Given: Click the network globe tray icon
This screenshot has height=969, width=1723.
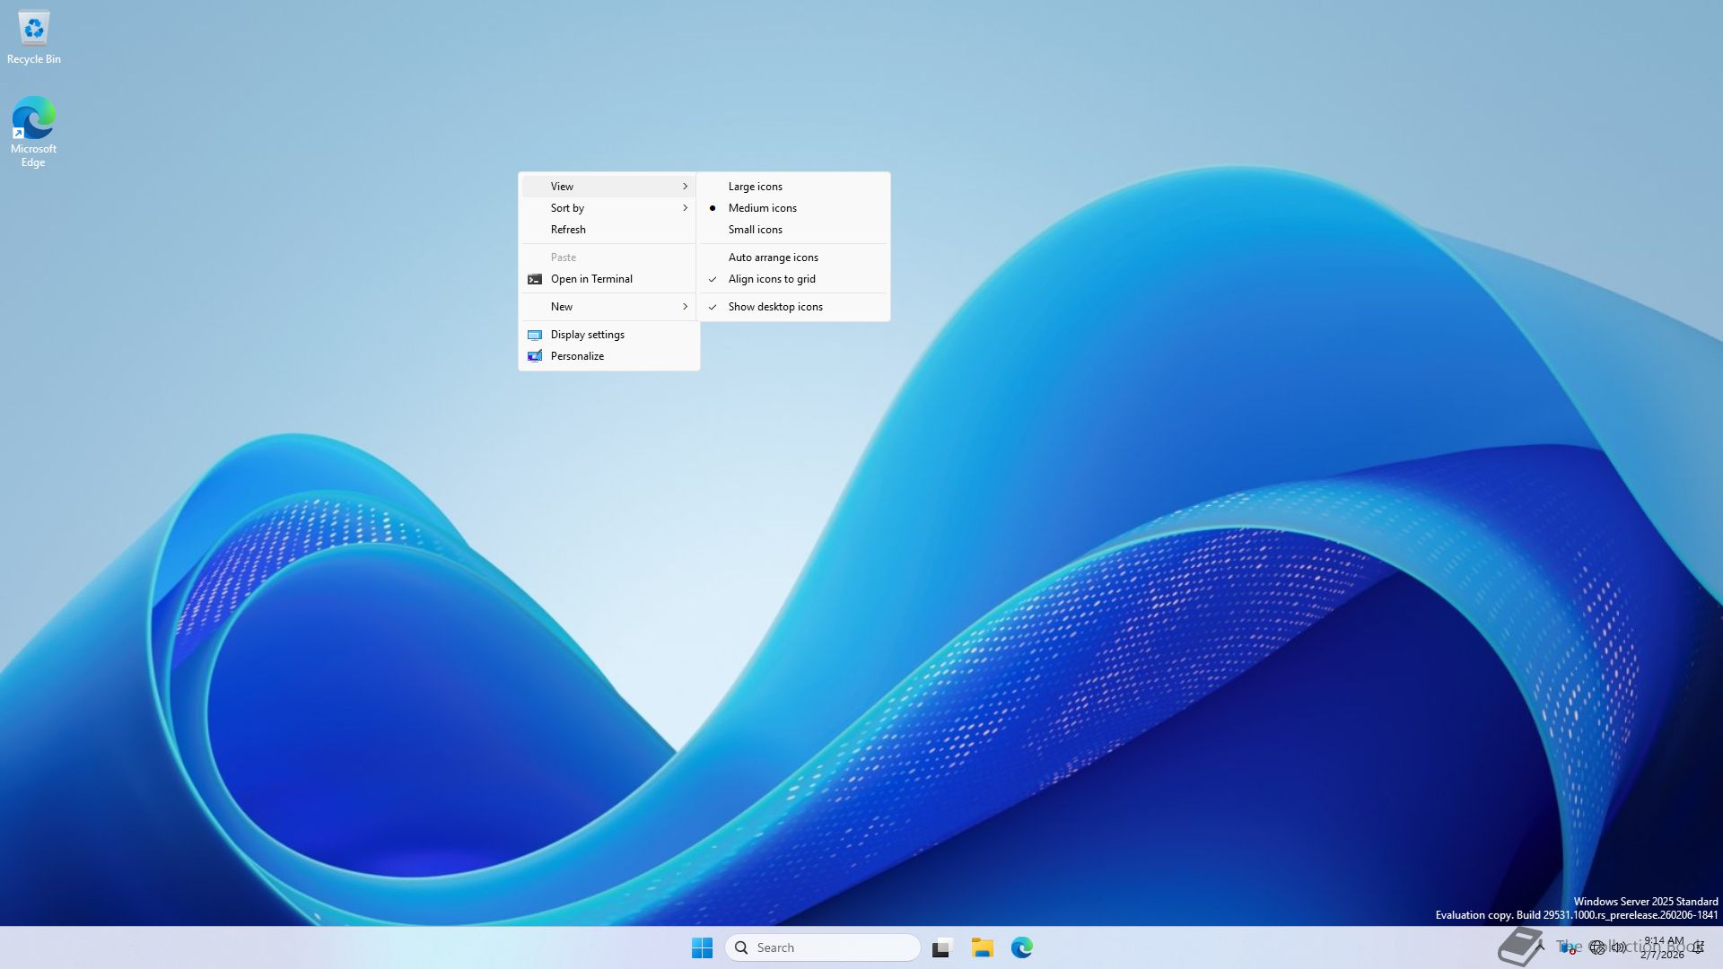Looking at the screenshot, I should [x=1596, y=947].
